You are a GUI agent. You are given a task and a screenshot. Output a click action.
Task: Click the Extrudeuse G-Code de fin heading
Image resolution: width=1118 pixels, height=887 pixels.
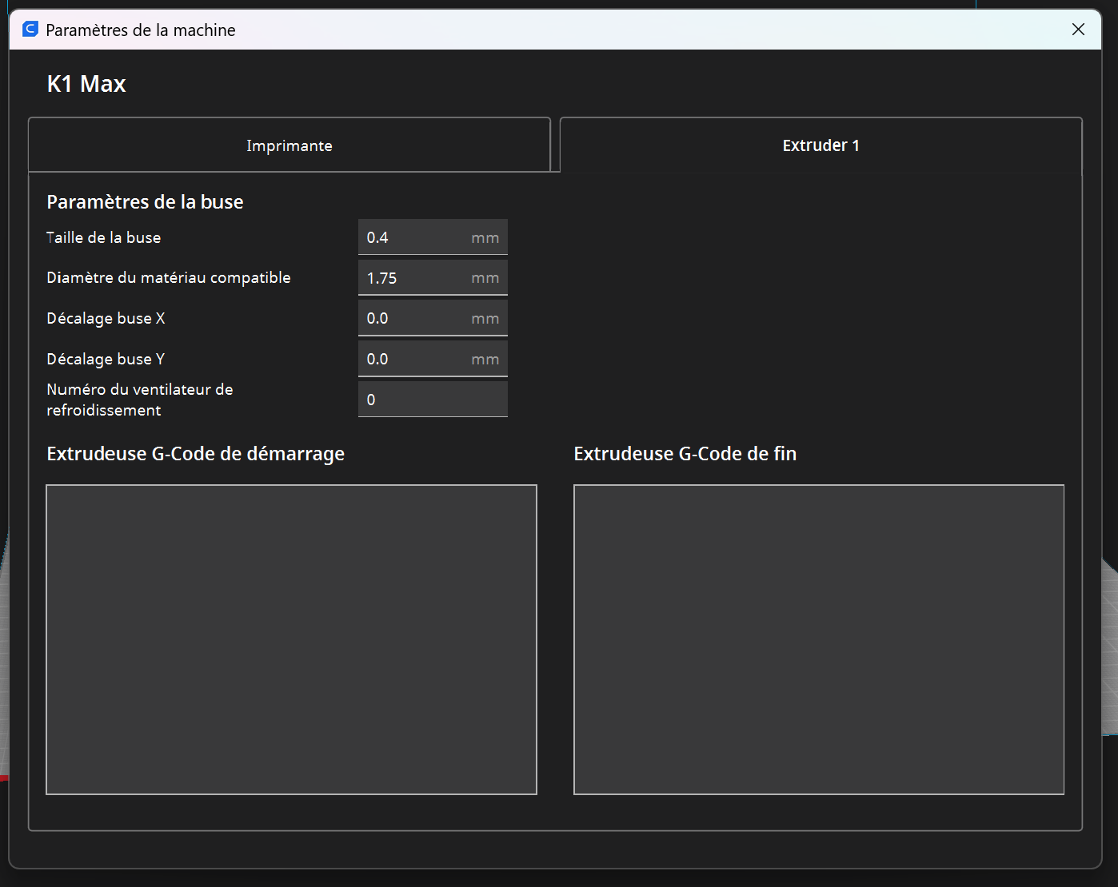point(685,454)
